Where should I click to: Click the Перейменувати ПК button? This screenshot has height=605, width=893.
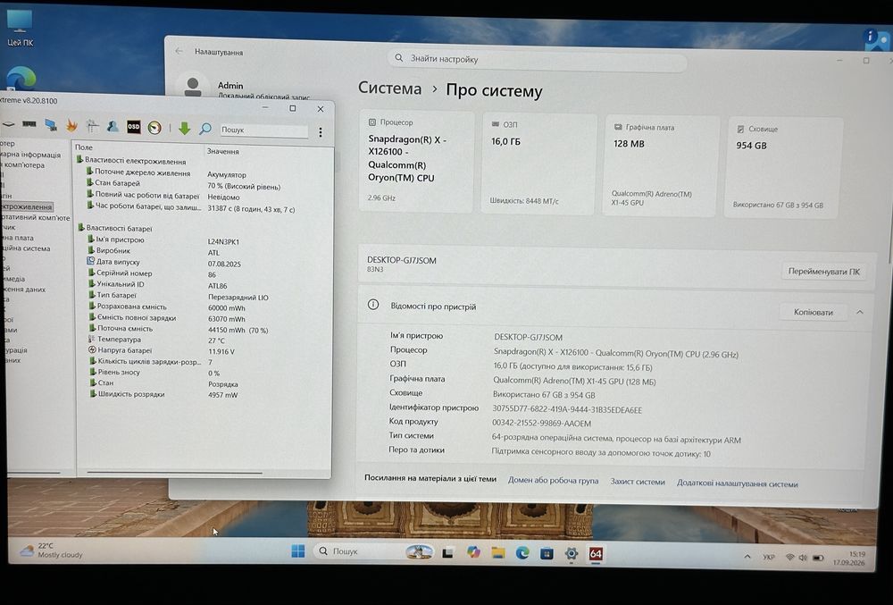824,272
